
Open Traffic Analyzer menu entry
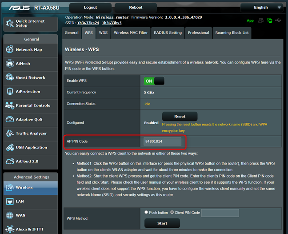(x=31, y=133)
